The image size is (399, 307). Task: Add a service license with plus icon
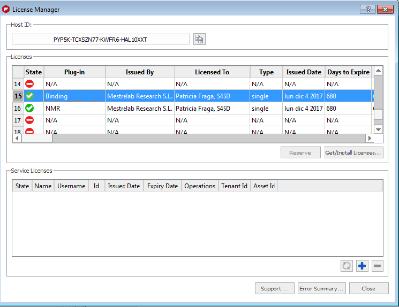click(362, 266)
